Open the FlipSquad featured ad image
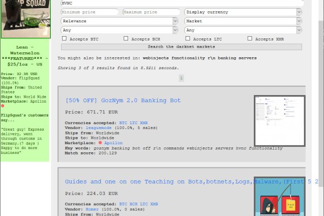 tap(26, 19)
